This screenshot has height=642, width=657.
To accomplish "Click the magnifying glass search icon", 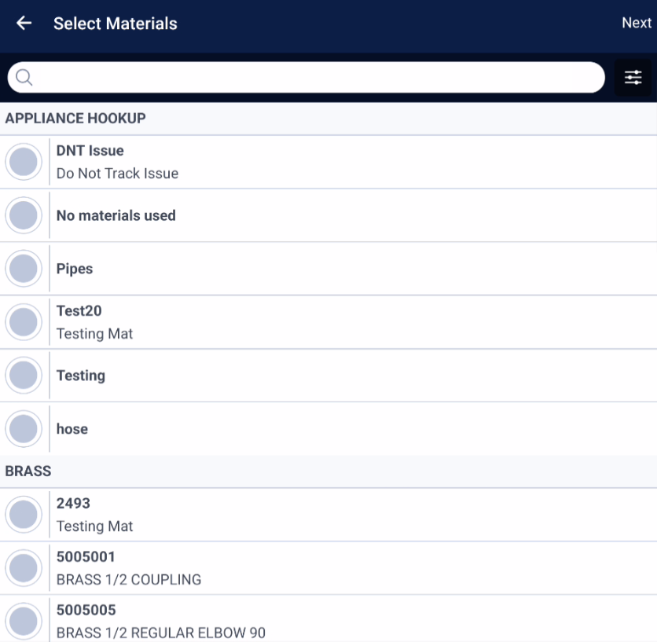I will (x=24, y=77).
